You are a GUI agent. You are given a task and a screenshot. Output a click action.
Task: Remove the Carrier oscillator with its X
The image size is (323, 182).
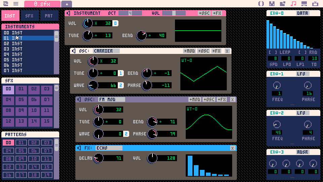coord(227,51)
